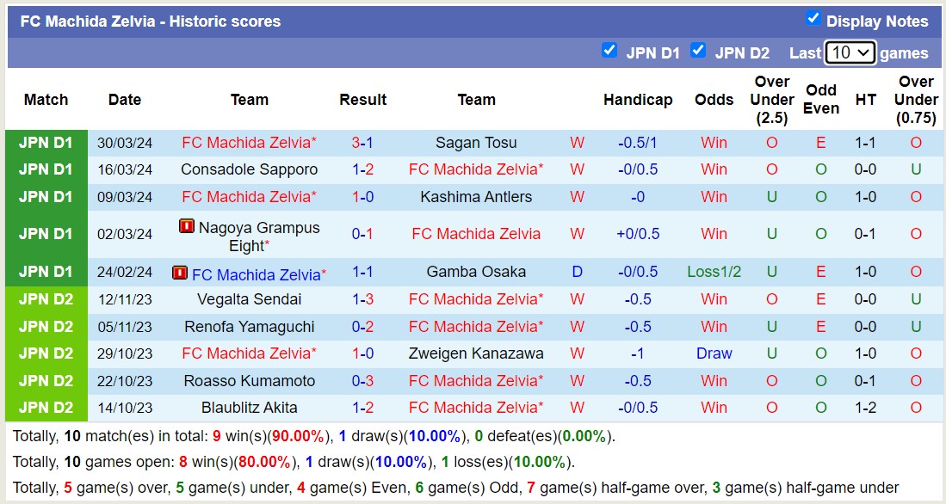Select the 90.00% win percentage text

click(297, 435)
